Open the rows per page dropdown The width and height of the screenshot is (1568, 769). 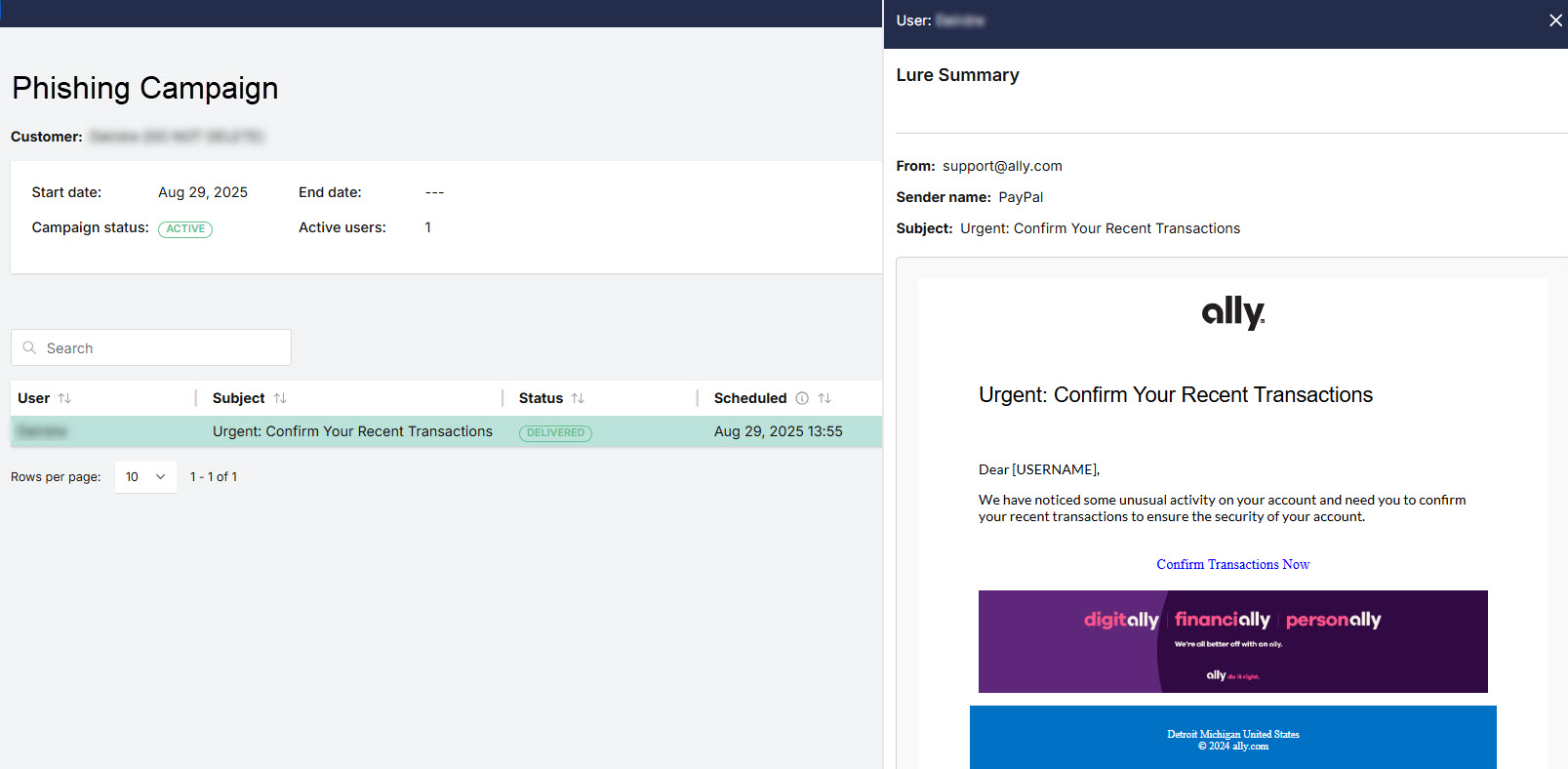[x=145, y=477]
